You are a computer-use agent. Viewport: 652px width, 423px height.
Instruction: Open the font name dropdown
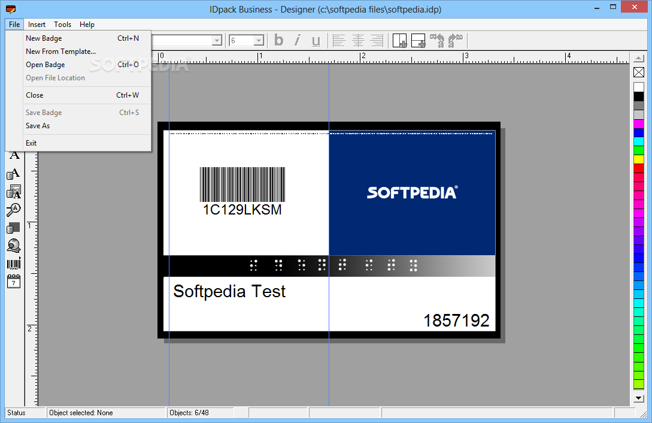pyautogui.click(x=217, y=40)
